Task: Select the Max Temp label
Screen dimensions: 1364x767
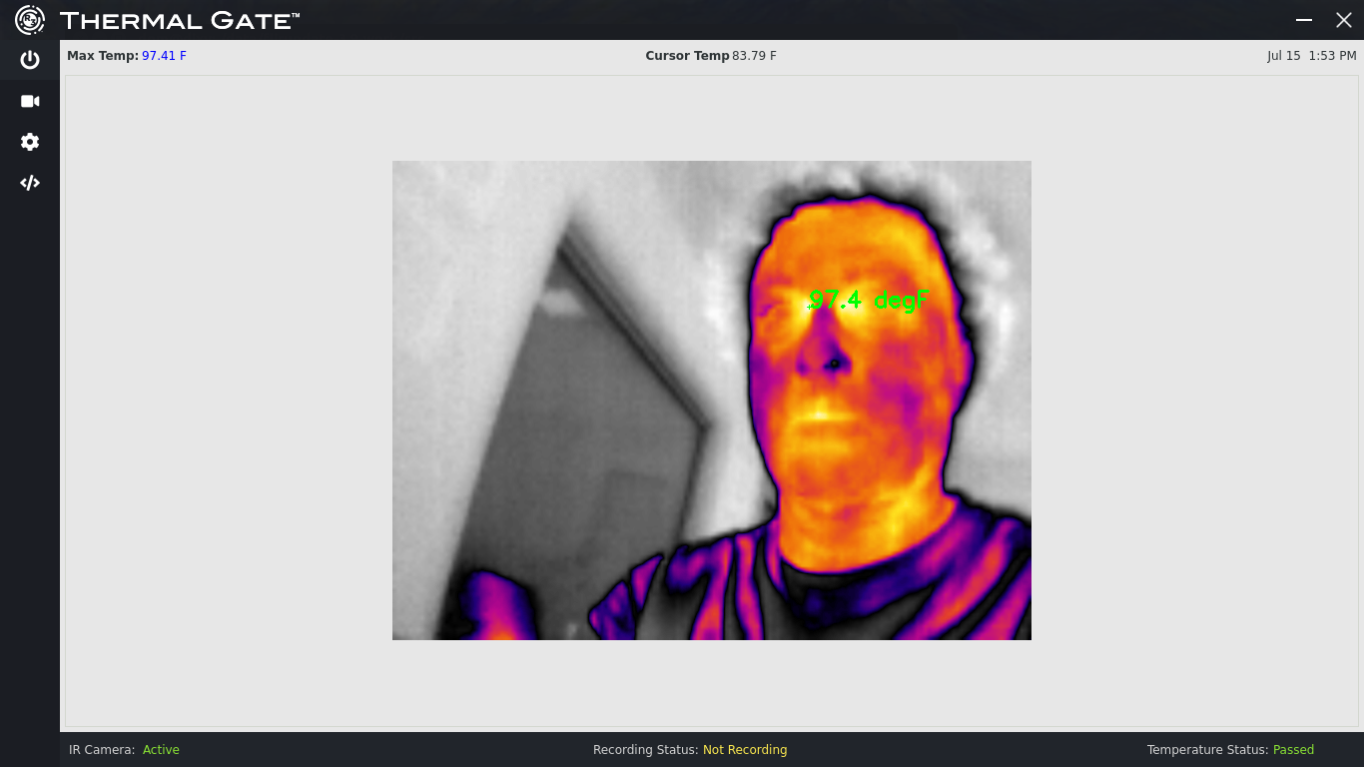Action: (102, 56)
